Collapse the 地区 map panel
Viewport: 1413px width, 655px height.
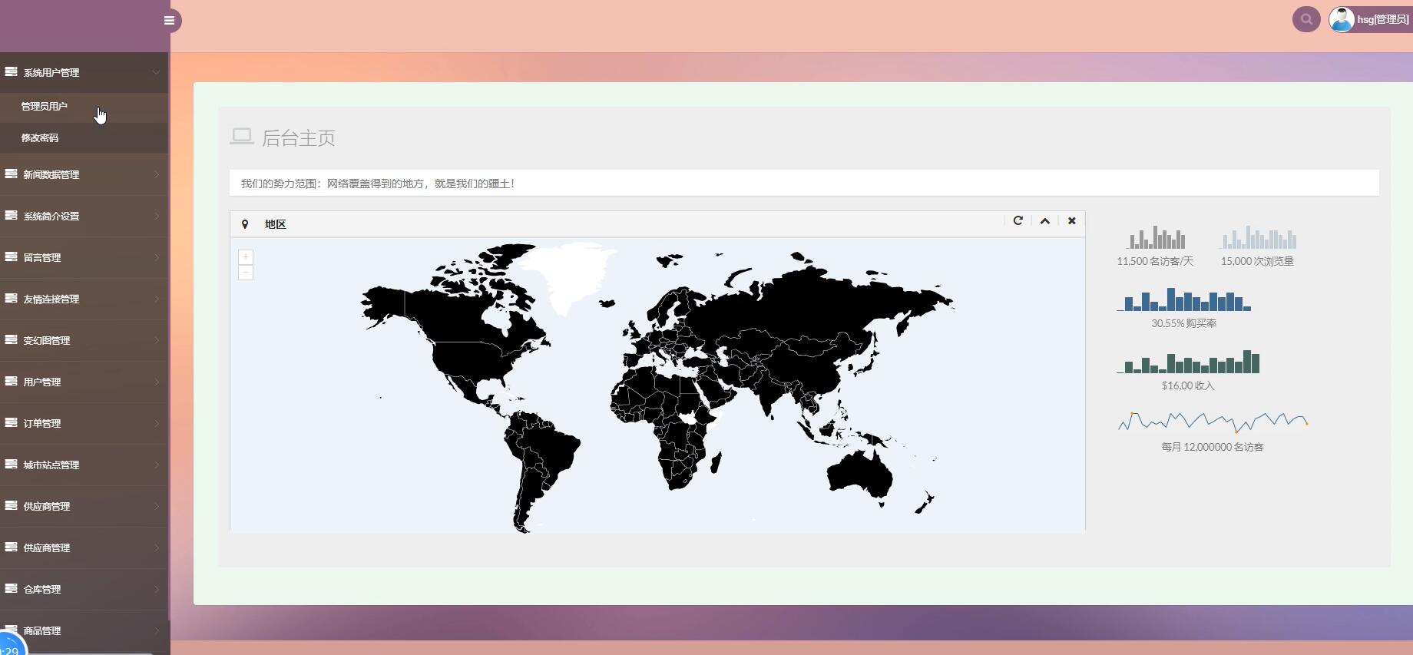(1044, 221)
